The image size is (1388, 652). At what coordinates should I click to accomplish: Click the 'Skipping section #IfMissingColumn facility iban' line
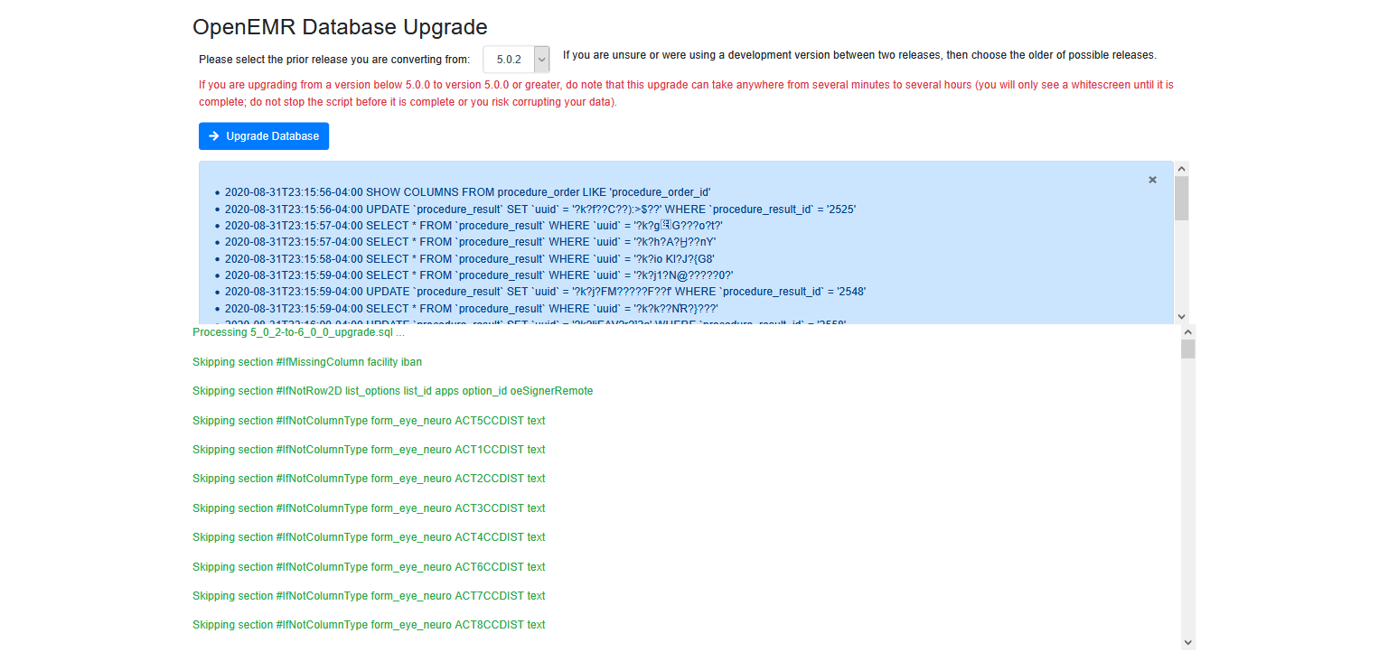pyautogui.click(x=306, y=361)
